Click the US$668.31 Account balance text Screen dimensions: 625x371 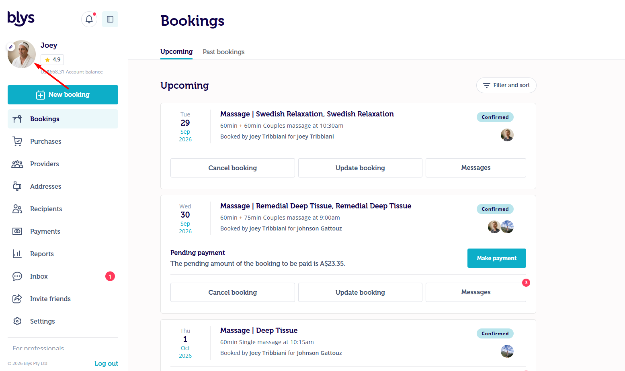click(x=72, y=72)
